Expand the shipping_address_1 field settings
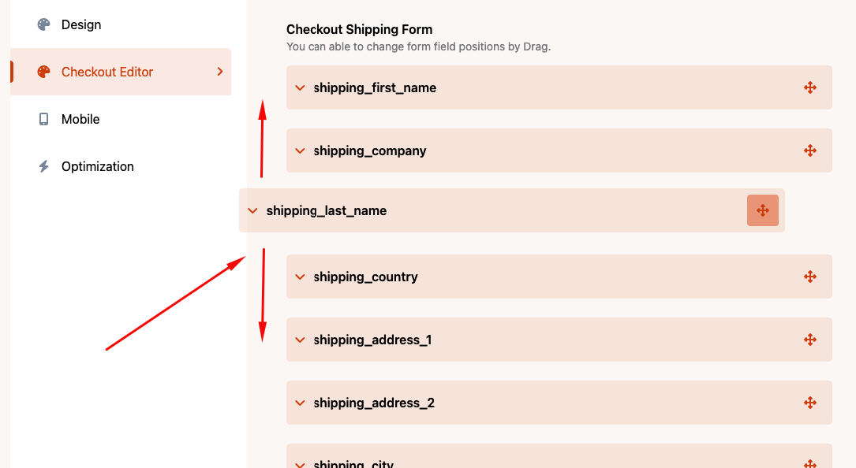 [x=299, y=340]
